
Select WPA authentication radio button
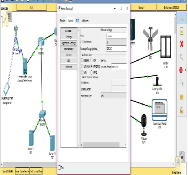pos(82,72)
